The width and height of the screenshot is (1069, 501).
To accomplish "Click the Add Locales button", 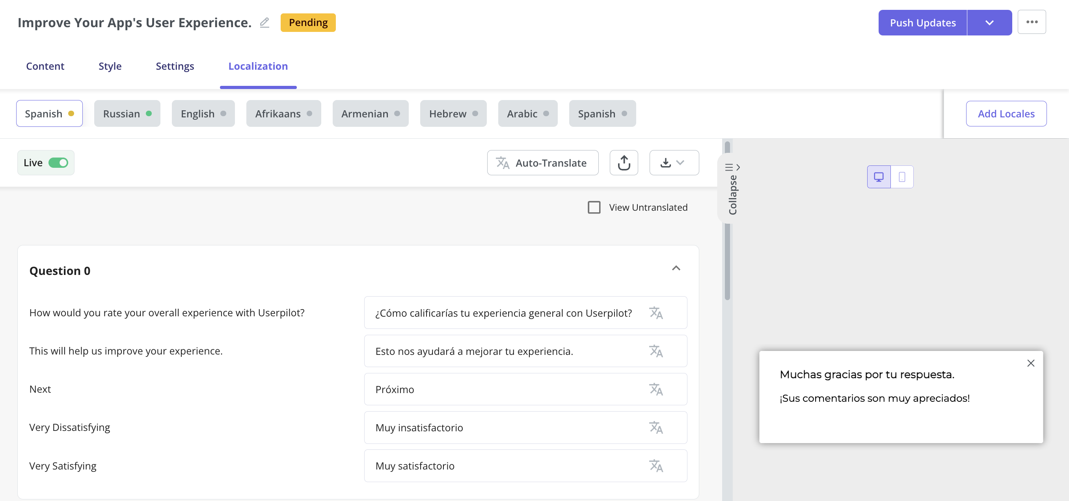I will 1006,114.
